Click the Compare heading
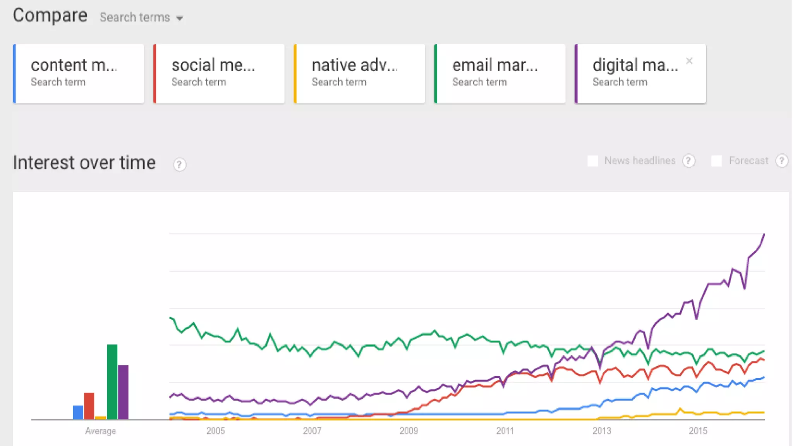Image resolution: width=793 pixels, height=446 pixels. pyautogui.click(x=50, y=15)
